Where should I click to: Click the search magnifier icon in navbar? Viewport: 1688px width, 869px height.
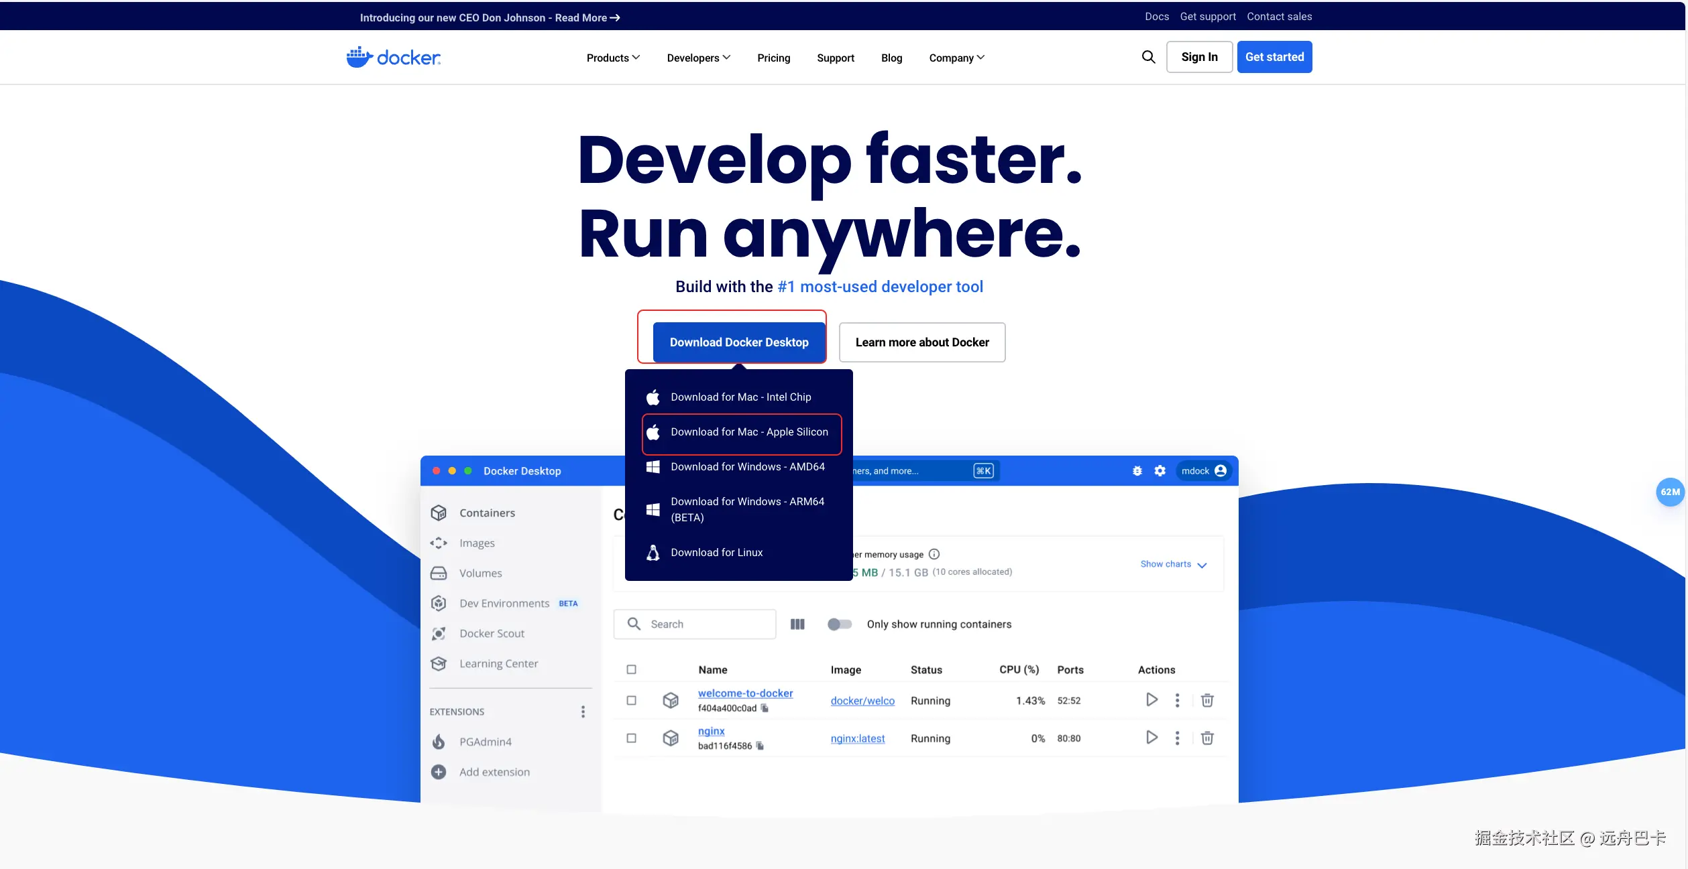click(x=1148, y=57)
